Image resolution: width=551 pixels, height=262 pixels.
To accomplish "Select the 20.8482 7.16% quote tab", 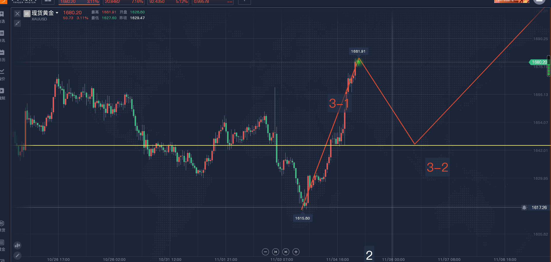I will [x=124, y=2].
